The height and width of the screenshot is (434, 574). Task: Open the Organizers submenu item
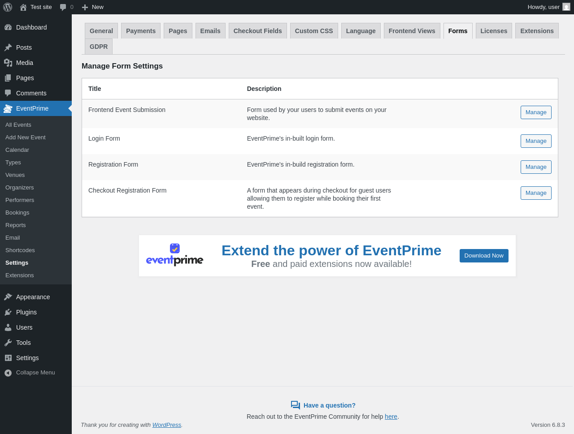click(36, 188)
